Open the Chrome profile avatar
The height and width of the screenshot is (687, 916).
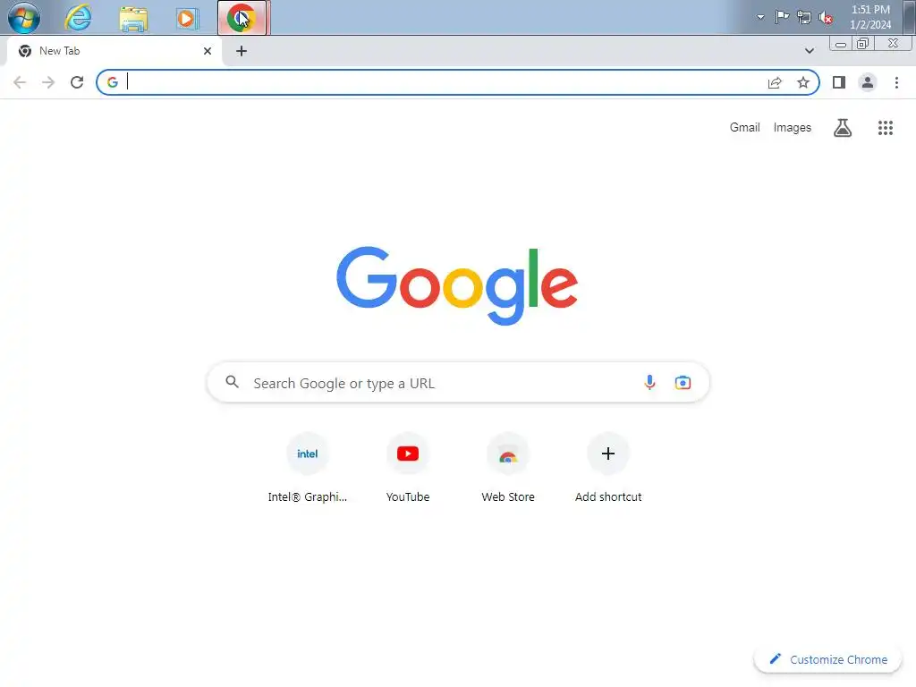(x=868, y=82)
